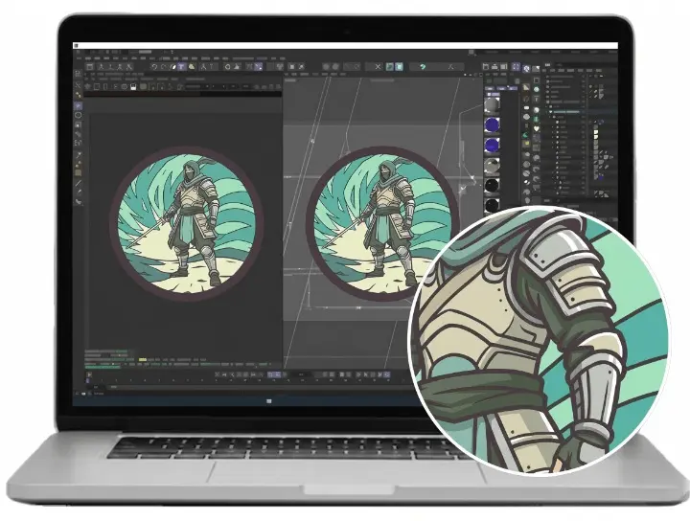
Task: Click the window-frame icon at toolbar start
Action: click(x=90, y=67)
